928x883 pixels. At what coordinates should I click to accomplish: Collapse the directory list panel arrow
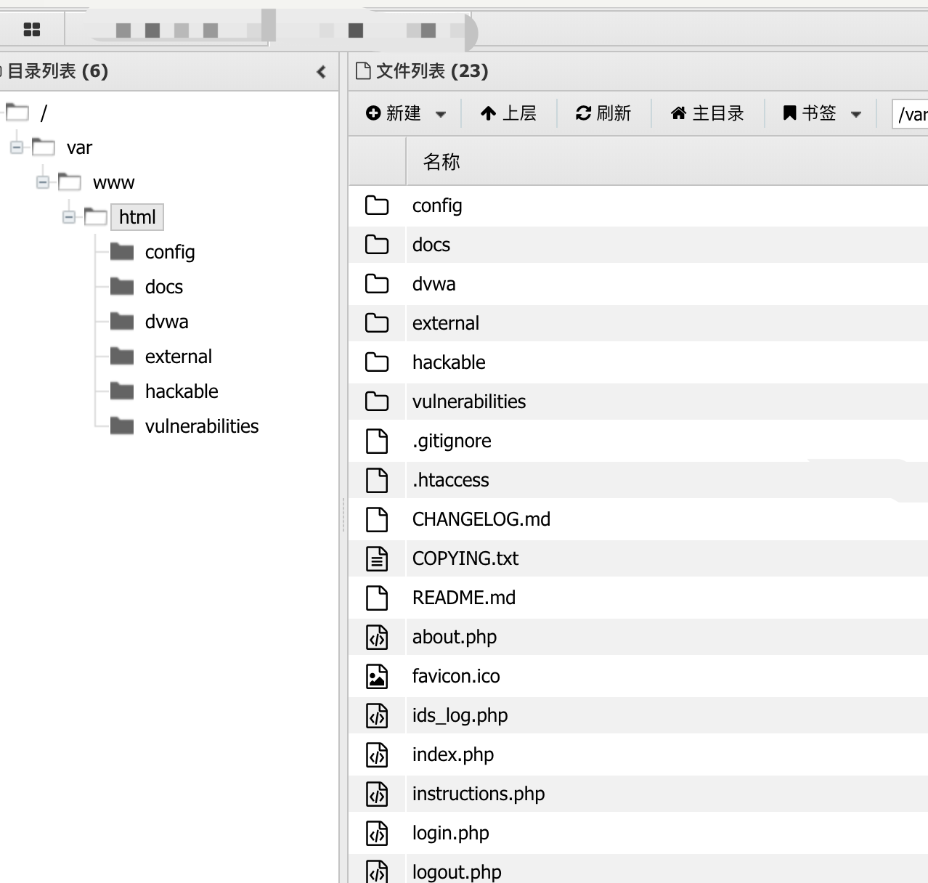point(321,72)
